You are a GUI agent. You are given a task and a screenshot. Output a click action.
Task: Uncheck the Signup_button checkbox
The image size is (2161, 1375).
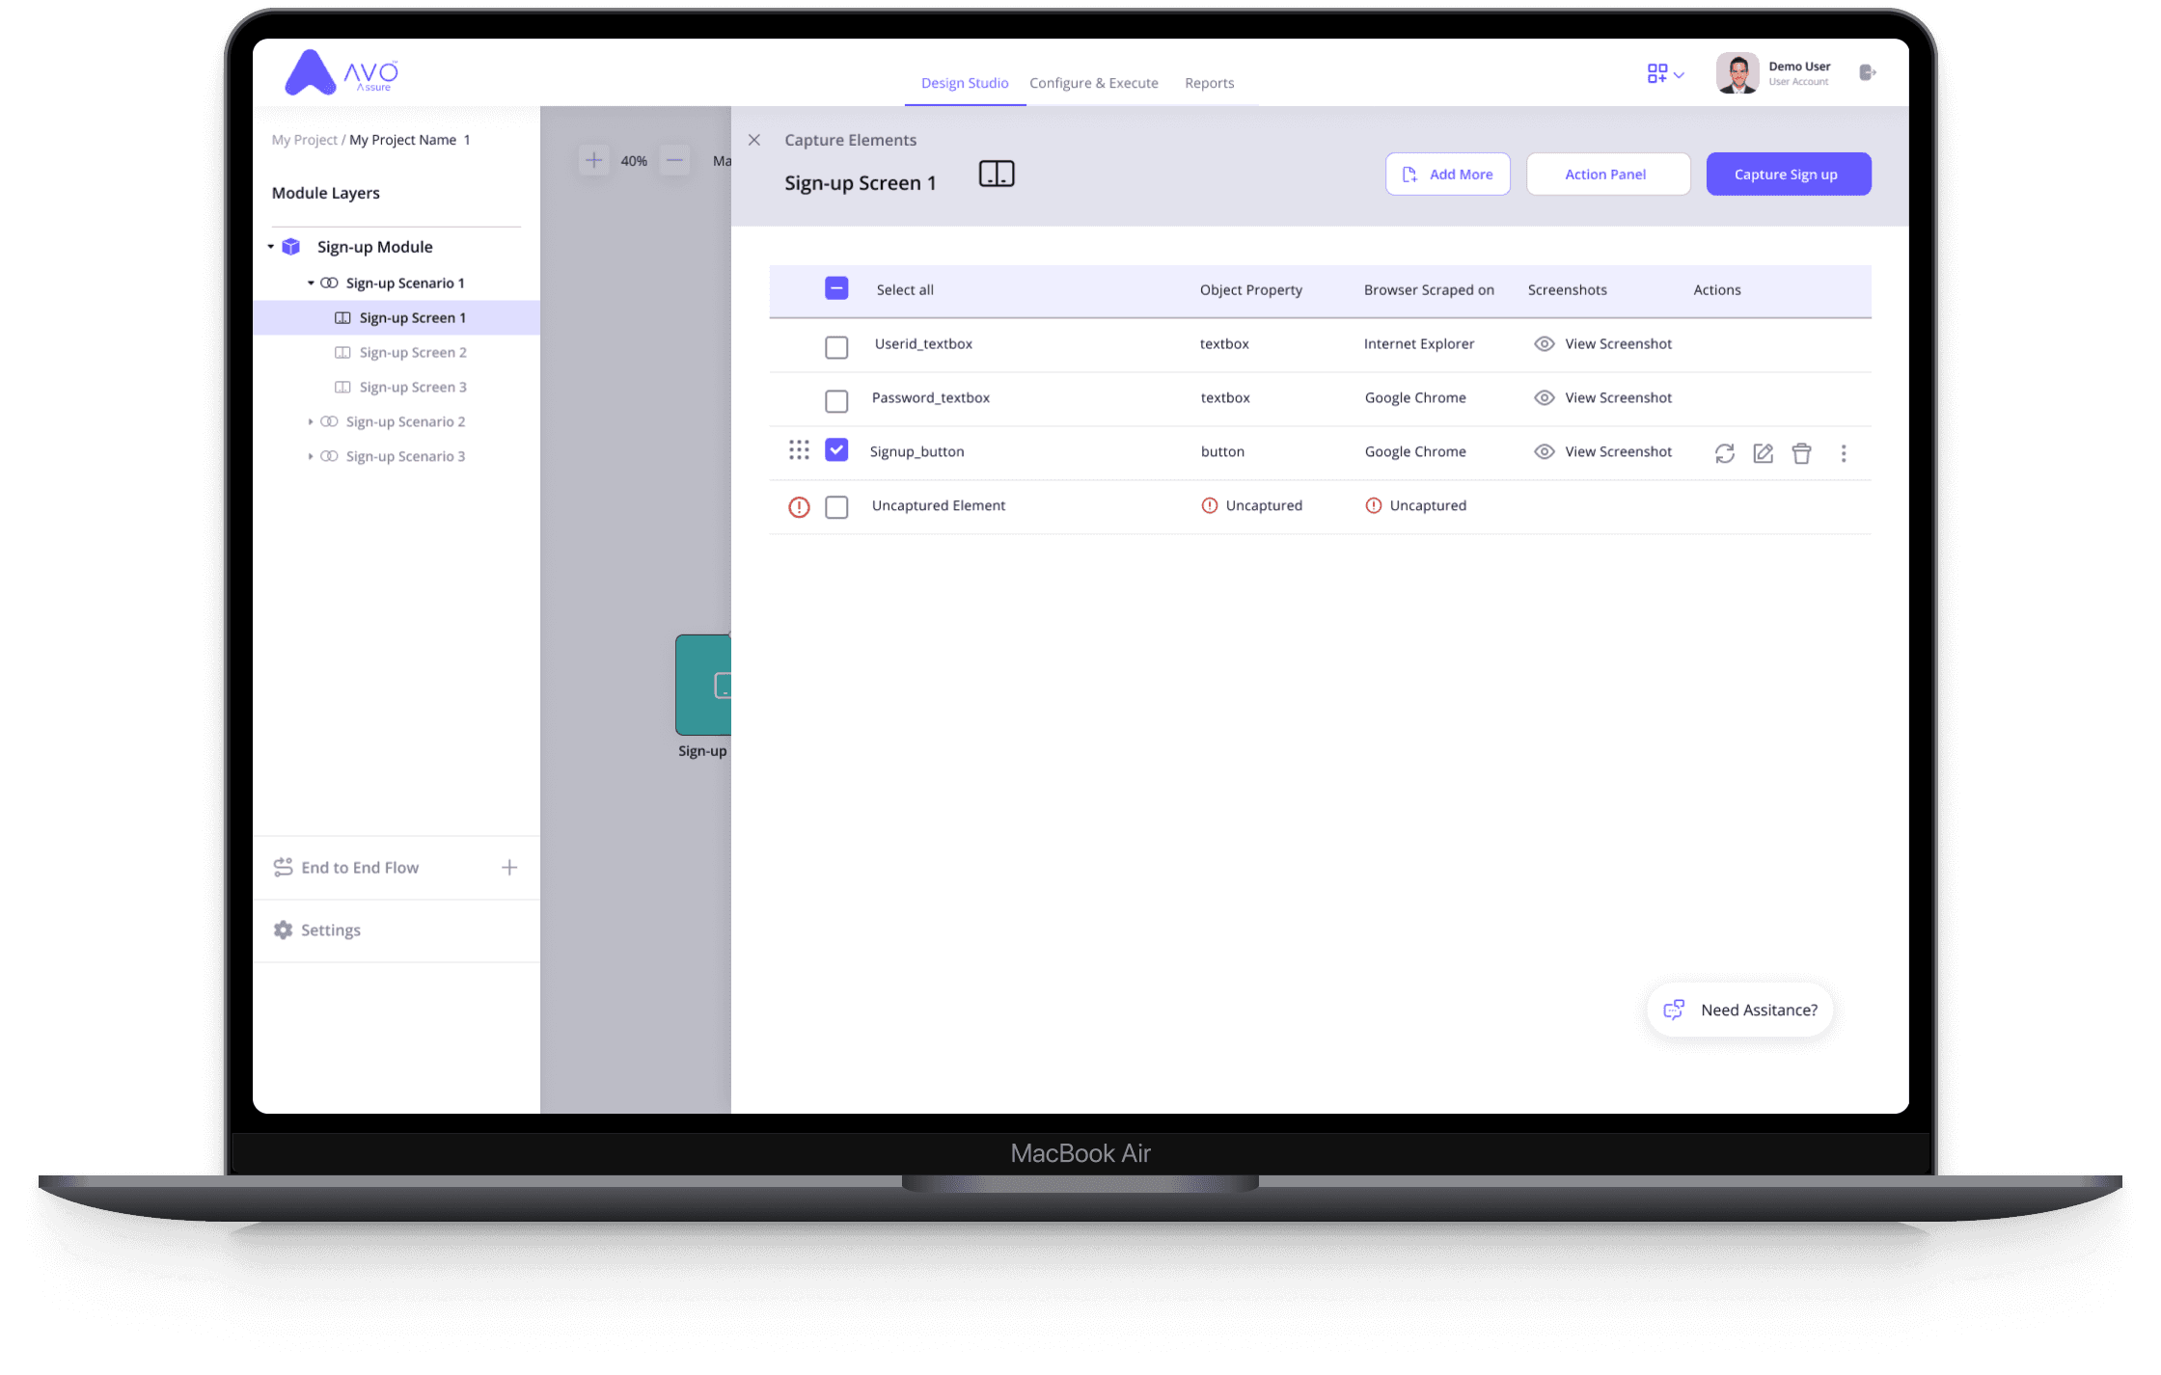[836, 450]
